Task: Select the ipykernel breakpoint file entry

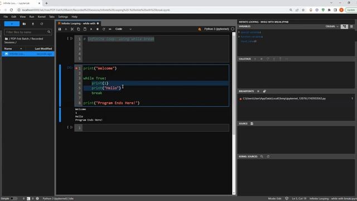Action: pyautogui.click(x=284, y=99)
